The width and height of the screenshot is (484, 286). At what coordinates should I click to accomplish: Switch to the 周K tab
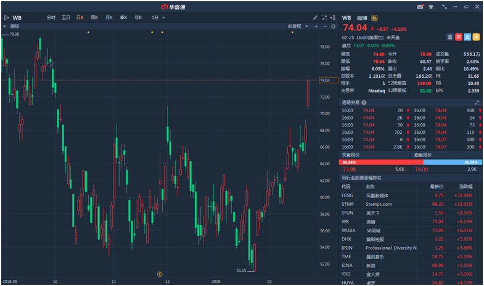[94, 18]
